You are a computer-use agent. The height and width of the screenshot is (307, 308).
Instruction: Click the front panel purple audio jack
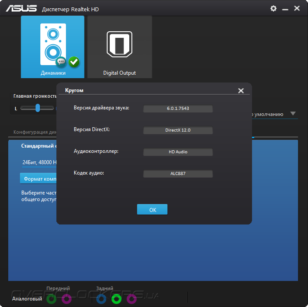(x=67, y=299)
